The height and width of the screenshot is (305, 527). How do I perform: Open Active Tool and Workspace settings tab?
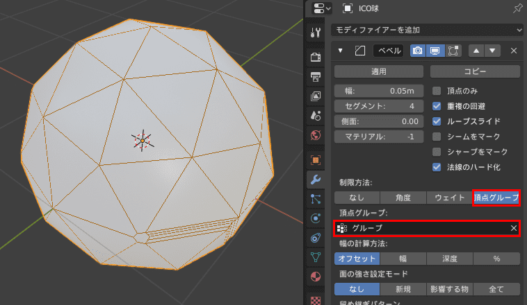316,33
